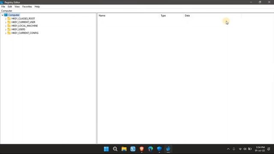Image resolution: width=274 pixels, height=154 pixels.
Task: Minimize the Registry Editor window
Action: [x=251, y=2]
